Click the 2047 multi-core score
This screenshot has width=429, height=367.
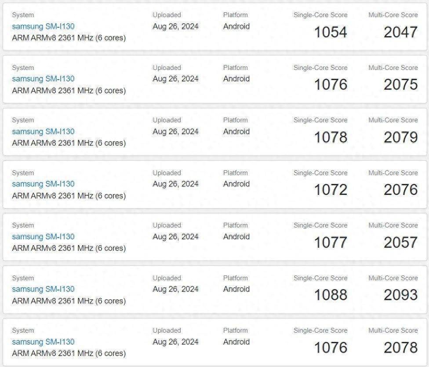[400, 32]
